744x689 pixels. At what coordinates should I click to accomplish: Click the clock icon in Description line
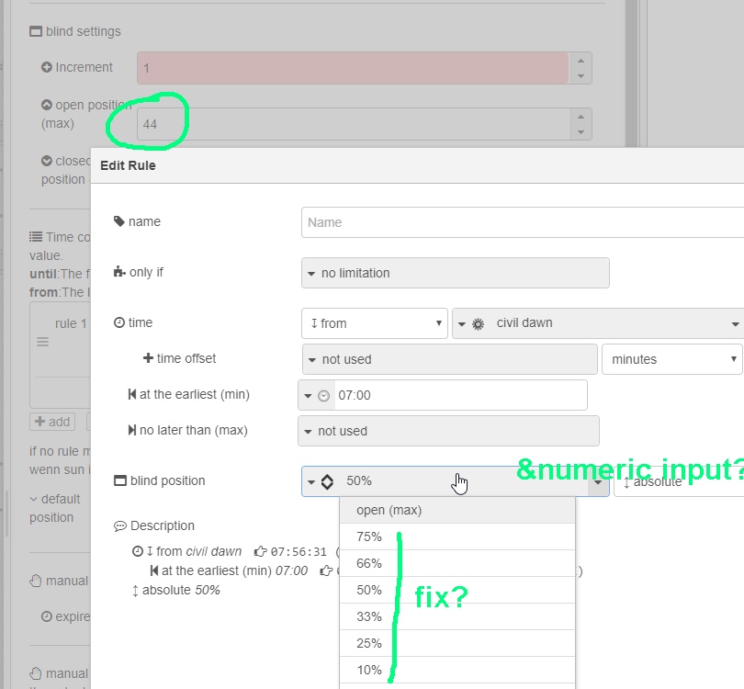(x=137, y=551)
